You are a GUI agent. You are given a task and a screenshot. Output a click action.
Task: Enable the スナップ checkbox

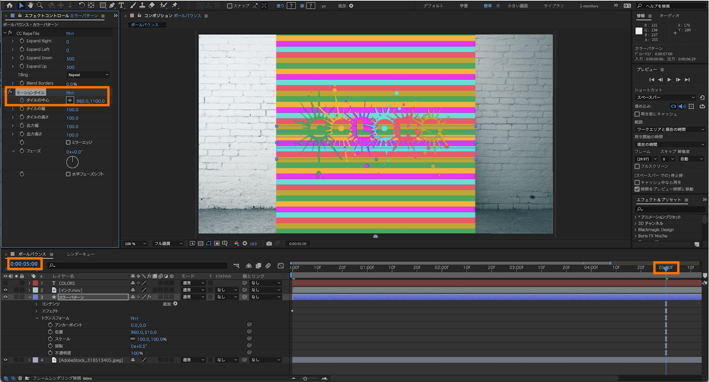(229, 6)
